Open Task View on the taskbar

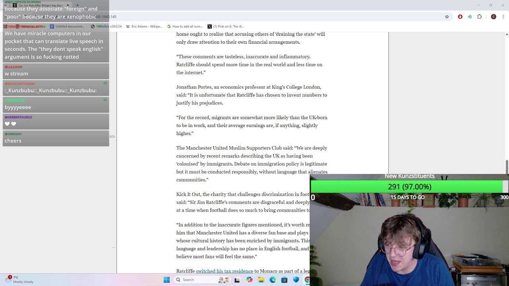(x=237, y=280)
